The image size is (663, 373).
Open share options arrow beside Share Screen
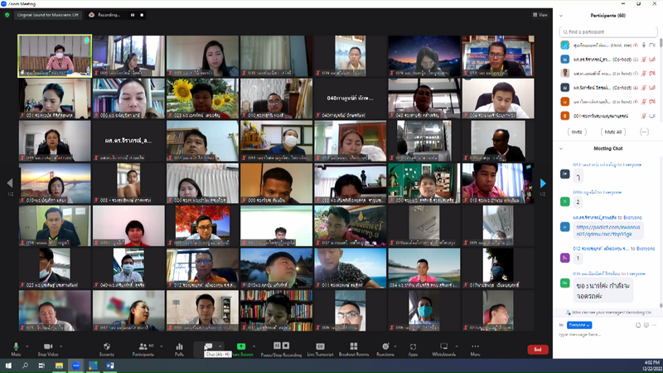[254, 346]
